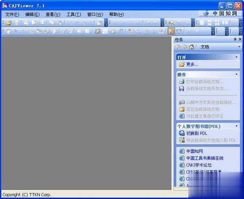Click the film reel icon
Screen dimensions: 244x199
tap(113, 31)
